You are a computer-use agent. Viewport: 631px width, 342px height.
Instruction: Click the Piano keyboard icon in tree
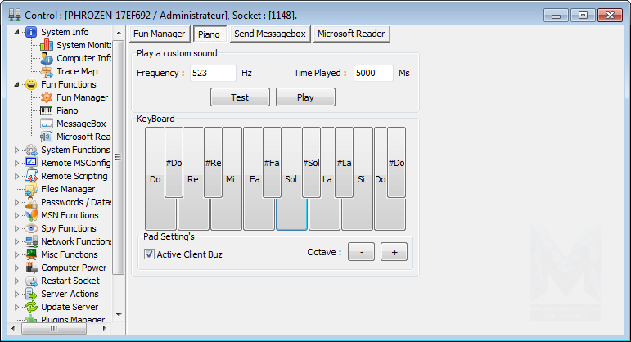tap(47, 110)
